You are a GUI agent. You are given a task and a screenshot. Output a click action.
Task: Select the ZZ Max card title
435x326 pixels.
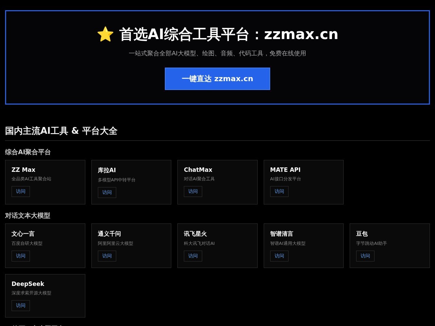click(23, 170)
